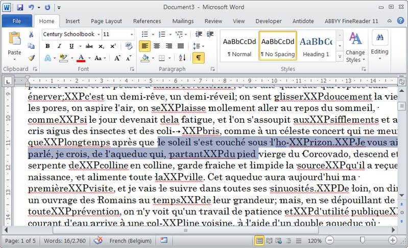
Task: Open the font name dropdown
Action: tap(98, 34)
